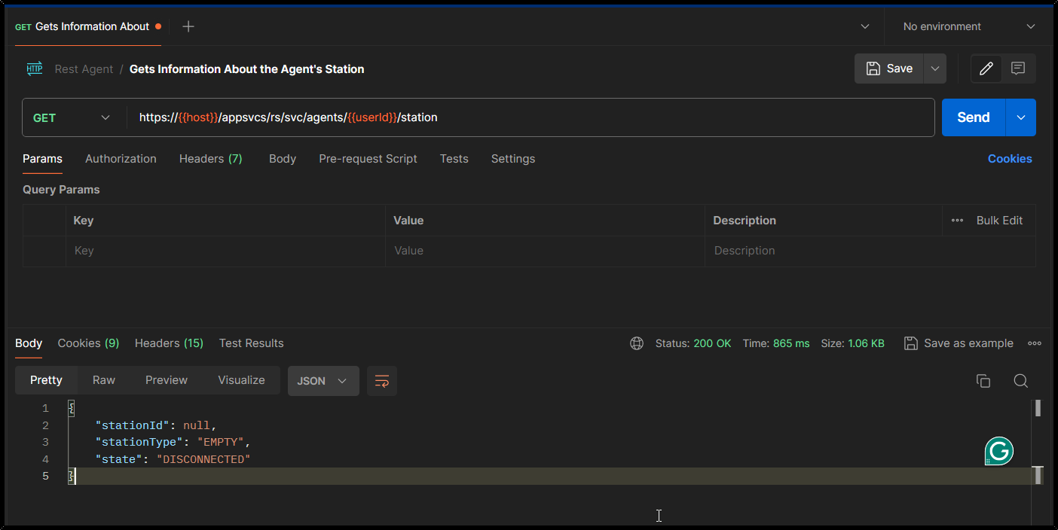Open the tab list dropdown chevron
Image resolution: width=1058 pixels, height=530 pixels.
865,26
